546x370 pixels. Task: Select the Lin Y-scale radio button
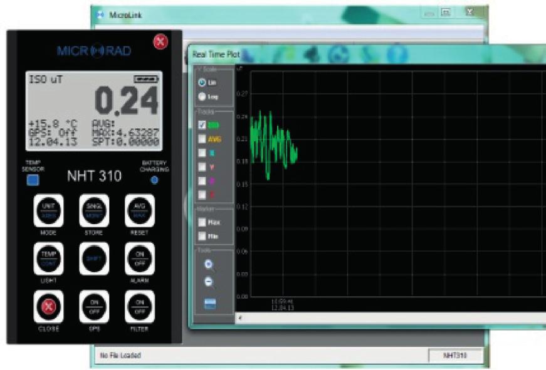pyautogui.click(x=202, y=83)
